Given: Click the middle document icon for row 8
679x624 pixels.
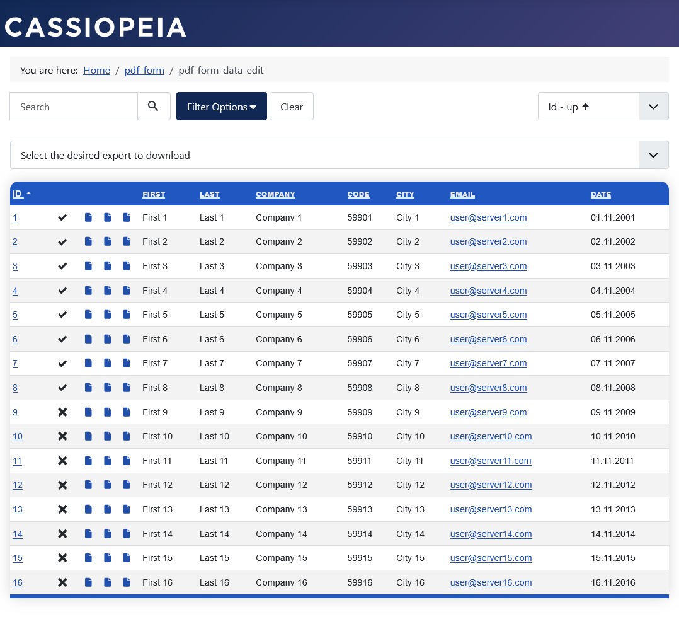Looking at the screenshot, I should click(x=107, y=387).
